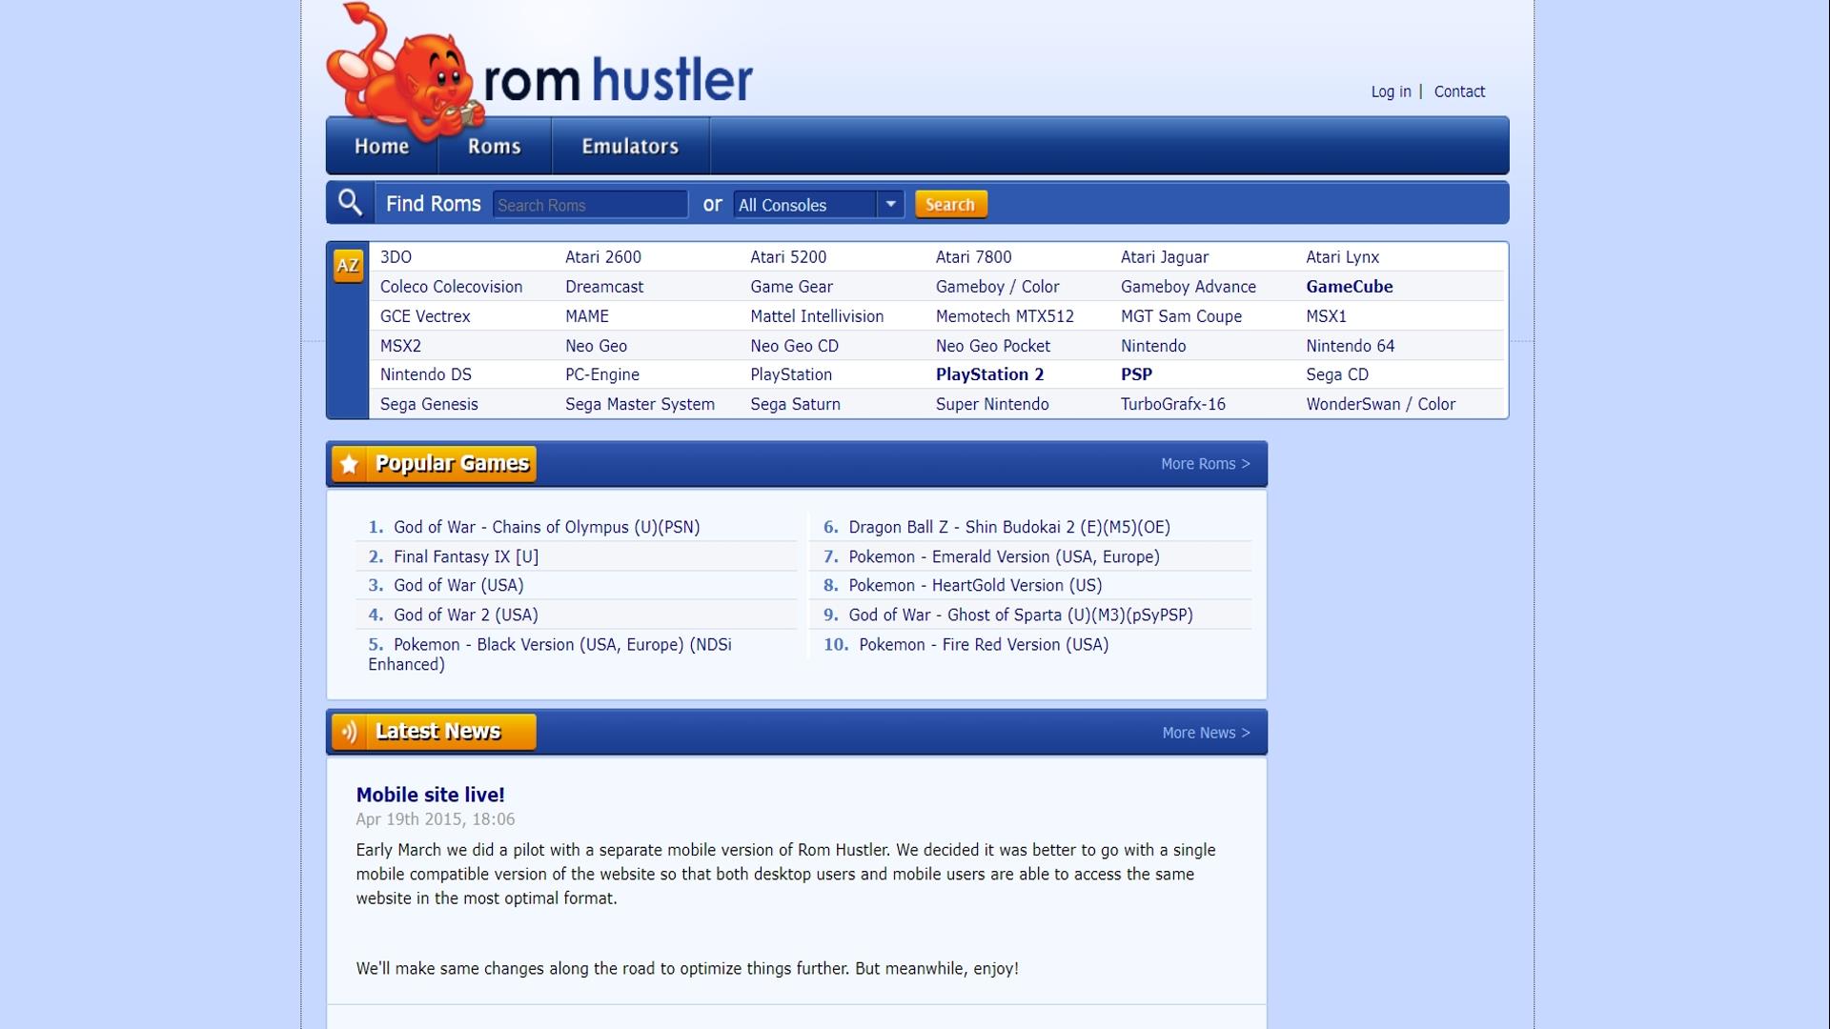The image size is (1830, 1029).
Task: Click the Home navigation tab icon
Action: [x=382, y=146]
